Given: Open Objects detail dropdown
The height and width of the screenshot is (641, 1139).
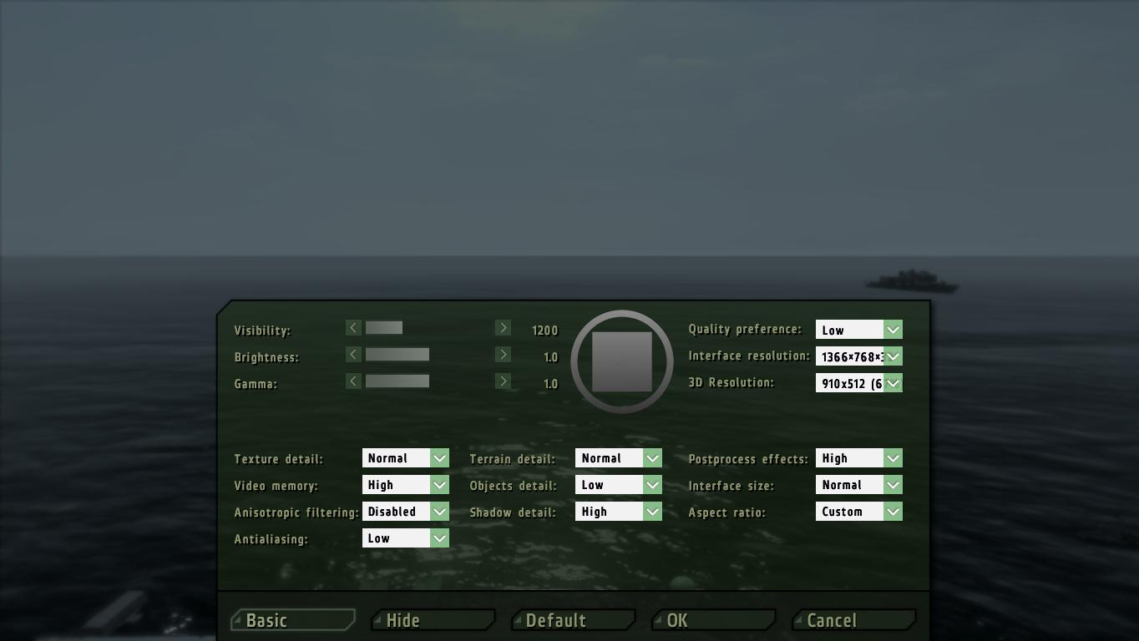Looking at the screenshot, I should point(618,485).
